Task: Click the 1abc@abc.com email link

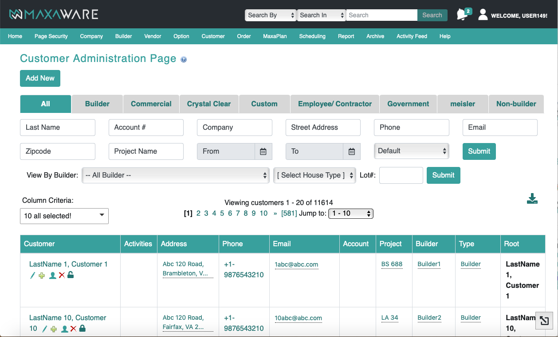Action: pyautogui.click(x=296, y=264)
